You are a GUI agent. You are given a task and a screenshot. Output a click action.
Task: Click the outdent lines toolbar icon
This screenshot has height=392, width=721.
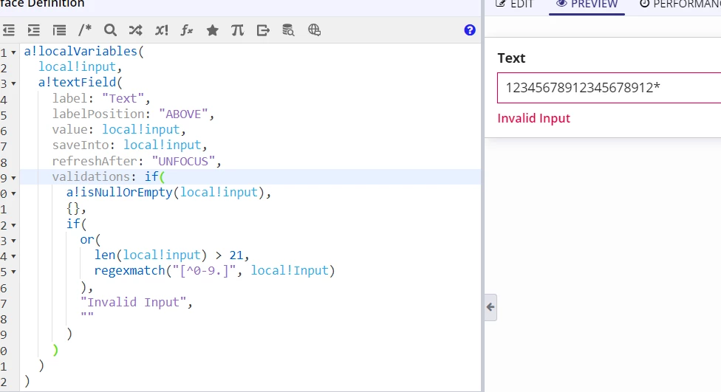point(9,30)
